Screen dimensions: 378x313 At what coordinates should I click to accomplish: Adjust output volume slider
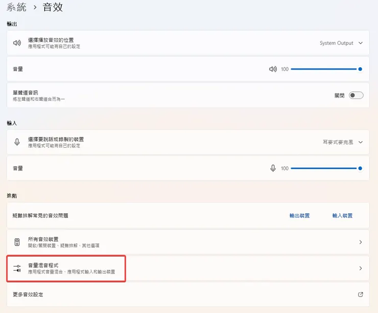click(326, 69)
